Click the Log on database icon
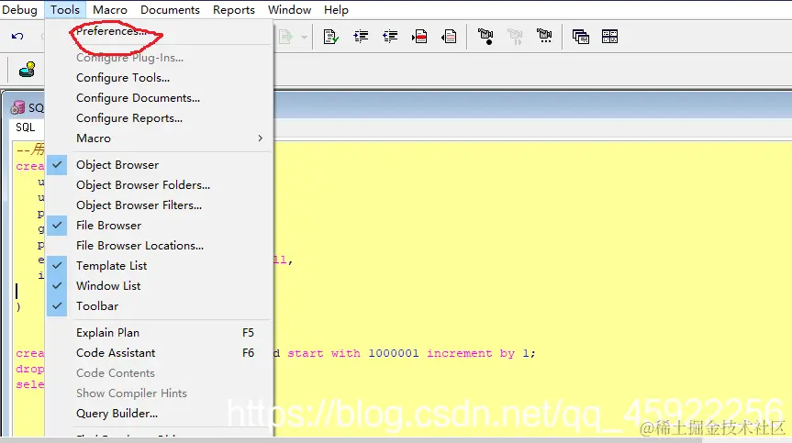792x443 pixels. 27,70
